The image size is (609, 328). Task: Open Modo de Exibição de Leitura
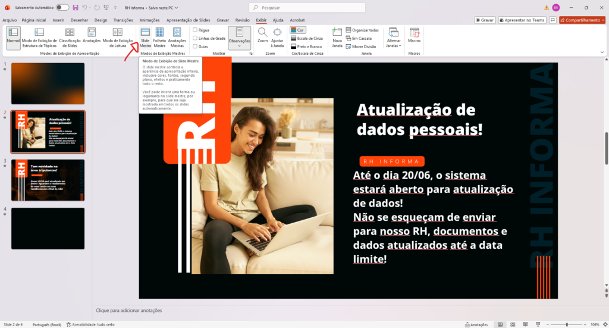[x=118, y=38]
